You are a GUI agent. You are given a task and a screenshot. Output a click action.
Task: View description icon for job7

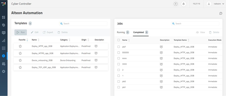161,47
